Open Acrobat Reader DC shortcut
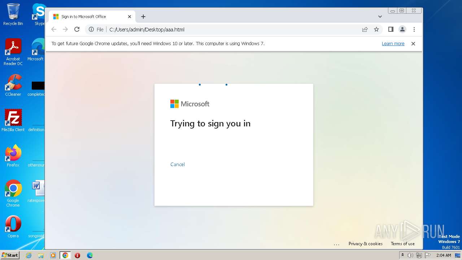This screenshot has width=462, height=260. (x=13, y=52)
